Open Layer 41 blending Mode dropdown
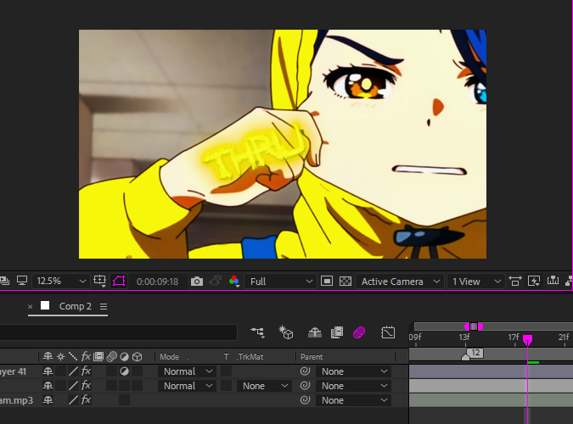 coord(187,371)
